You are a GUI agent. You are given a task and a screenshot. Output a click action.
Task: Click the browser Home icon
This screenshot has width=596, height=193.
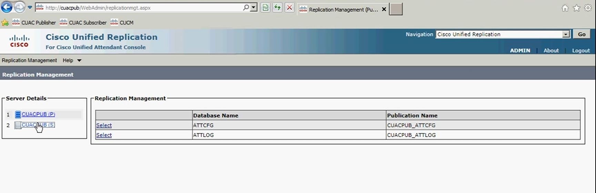click(x=565, y=8)
